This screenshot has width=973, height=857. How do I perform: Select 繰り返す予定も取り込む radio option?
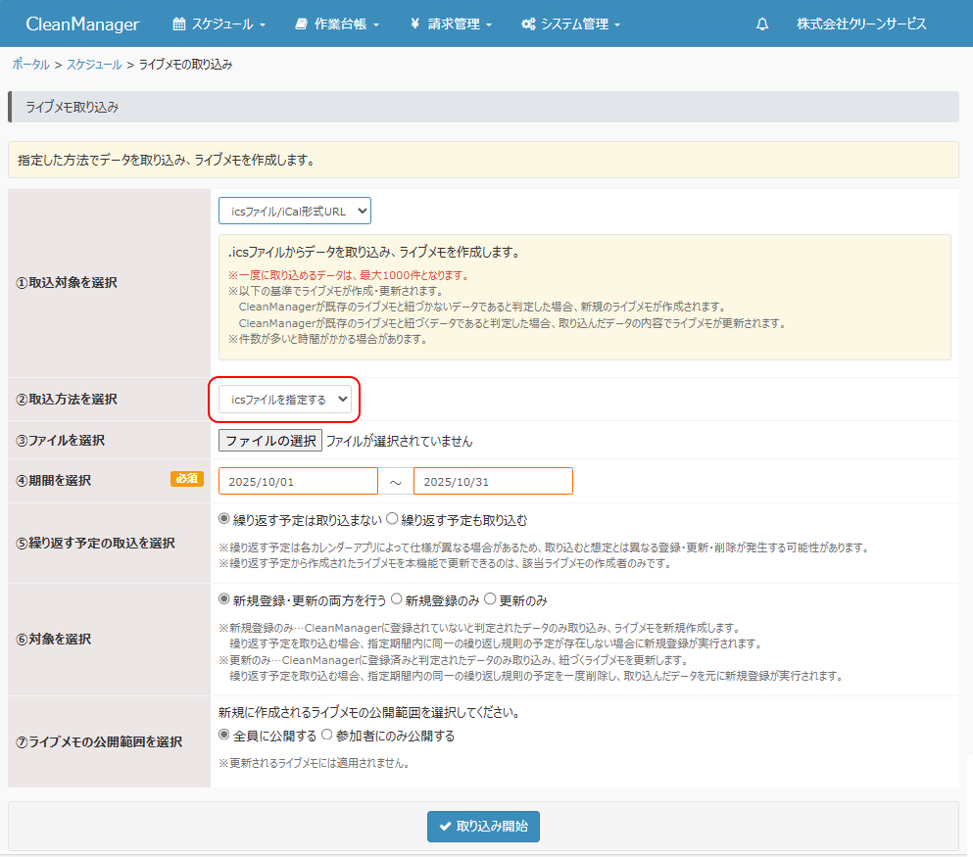(x=392, y=520)
